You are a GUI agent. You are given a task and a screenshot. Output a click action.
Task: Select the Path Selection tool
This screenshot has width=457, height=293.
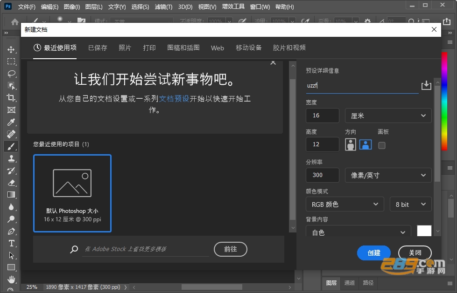tap(11, 255)
